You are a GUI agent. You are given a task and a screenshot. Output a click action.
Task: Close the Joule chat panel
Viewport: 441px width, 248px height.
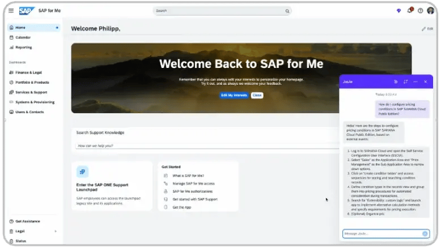coord(426,82)
